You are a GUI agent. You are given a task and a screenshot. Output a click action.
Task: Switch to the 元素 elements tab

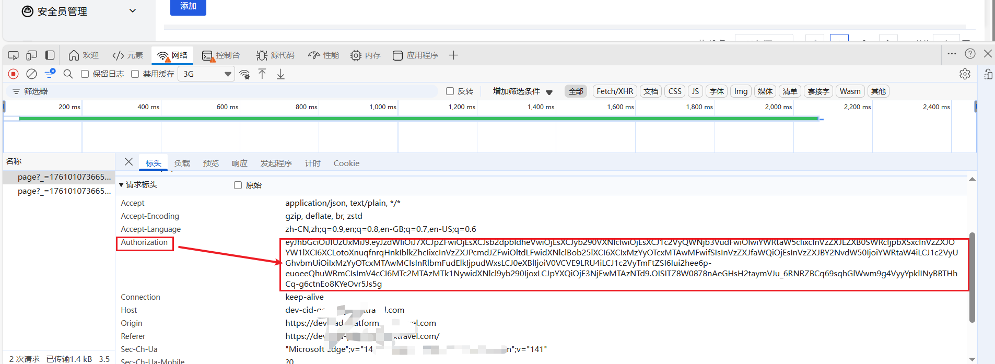(x=128, y=55)
